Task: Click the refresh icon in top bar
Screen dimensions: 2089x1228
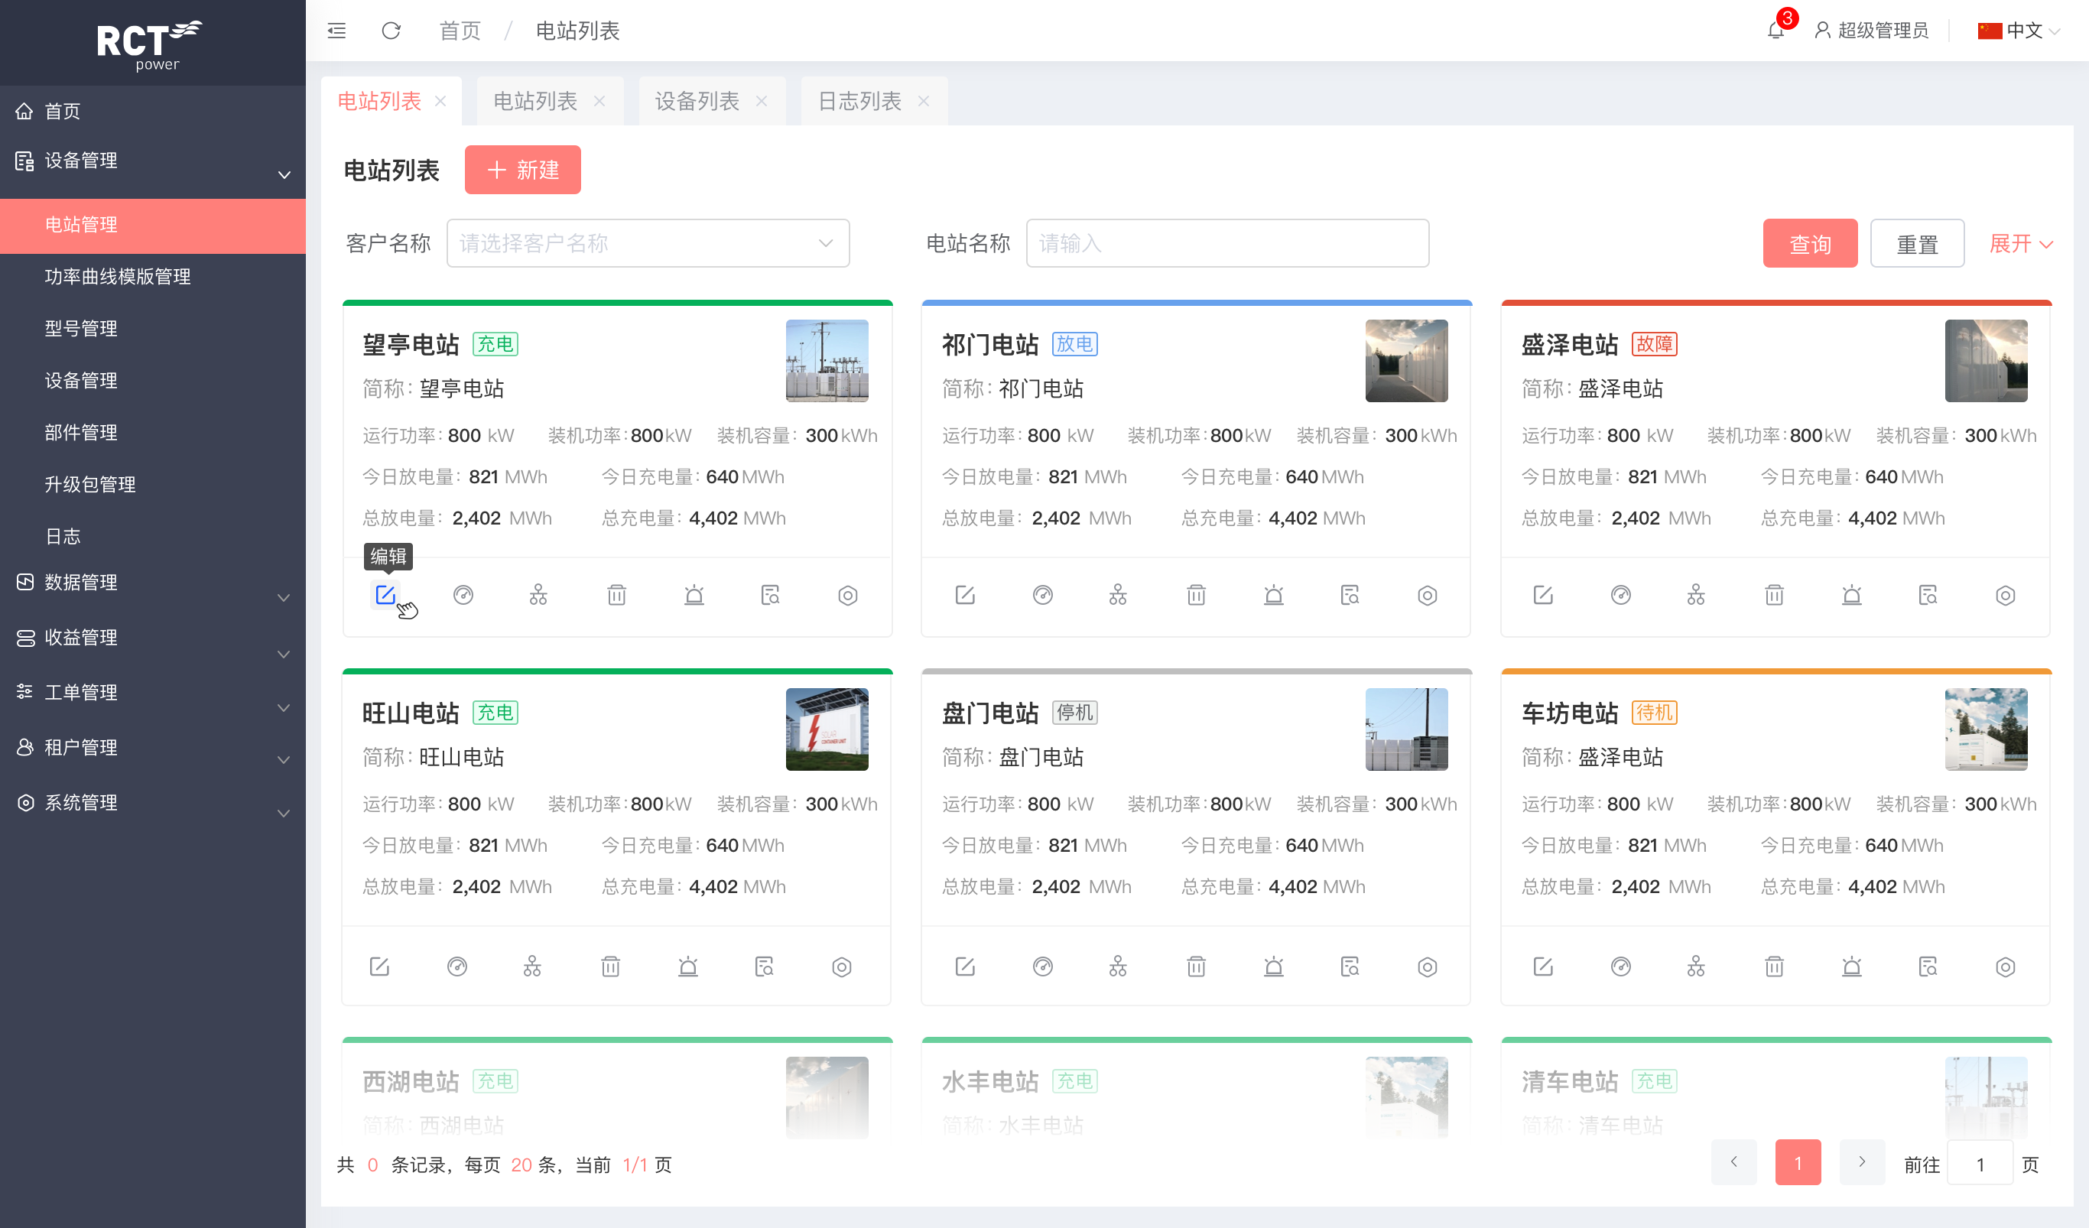Action: coord(391,31)
